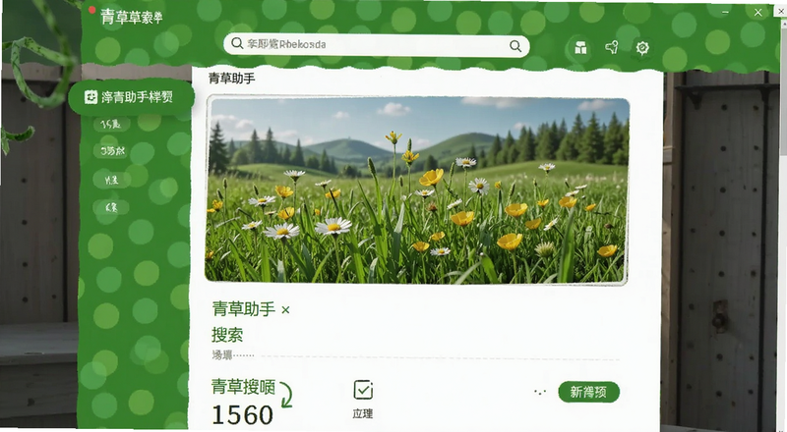Click the magnifier icon left of search text
The width and height of the screenshot is (787, 432).
[237, 43]
